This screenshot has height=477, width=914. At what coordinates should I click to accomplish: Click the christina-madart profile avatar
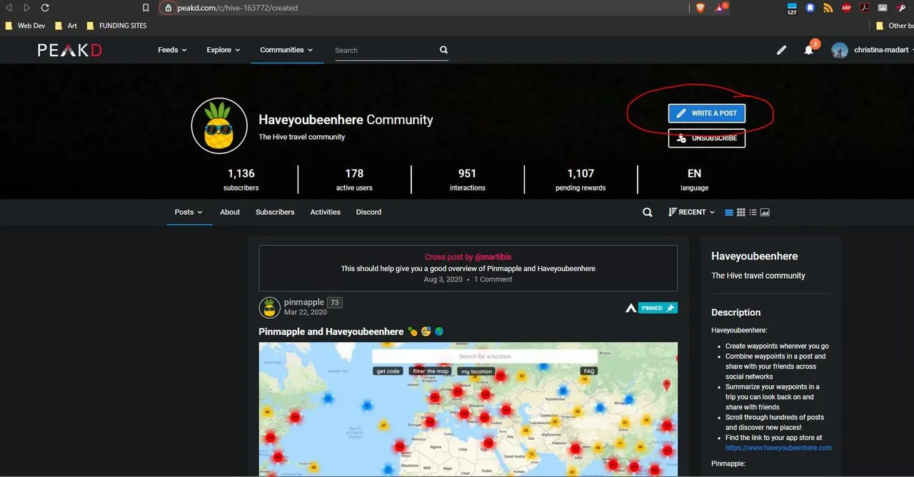pyautogui.click(x=840, y=50)
